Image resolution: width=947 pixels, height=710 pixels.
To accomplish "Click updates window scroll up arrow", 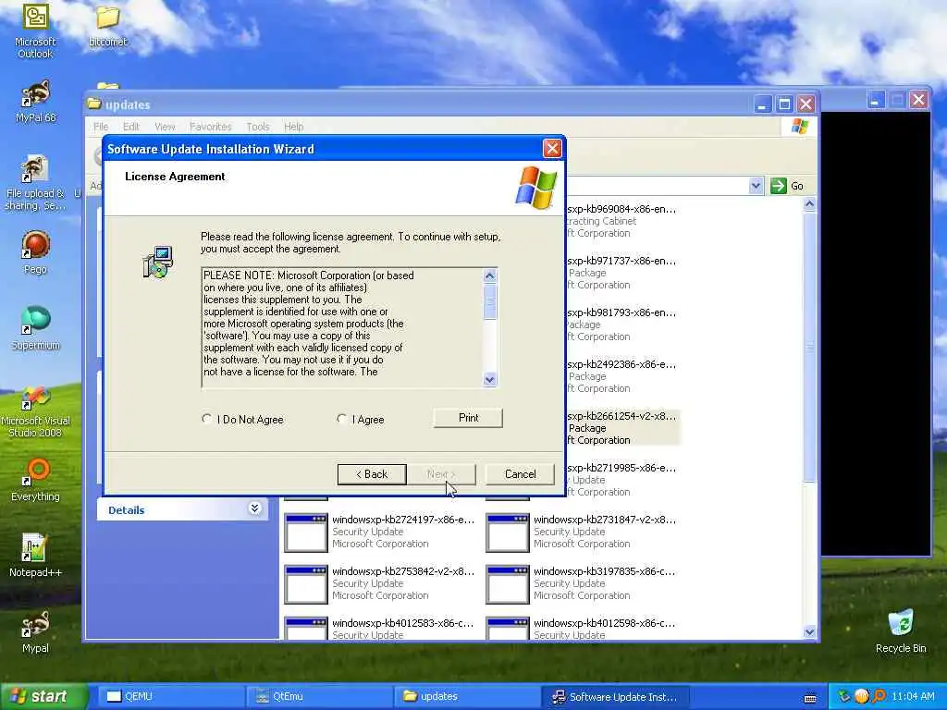I will (x=809, y=204).
